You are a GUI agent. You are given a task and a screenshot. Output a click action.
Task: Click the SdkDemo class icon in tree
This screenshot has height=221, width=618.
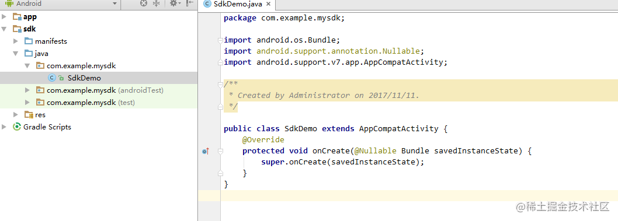pyautogui.click(x=51, y=78)
